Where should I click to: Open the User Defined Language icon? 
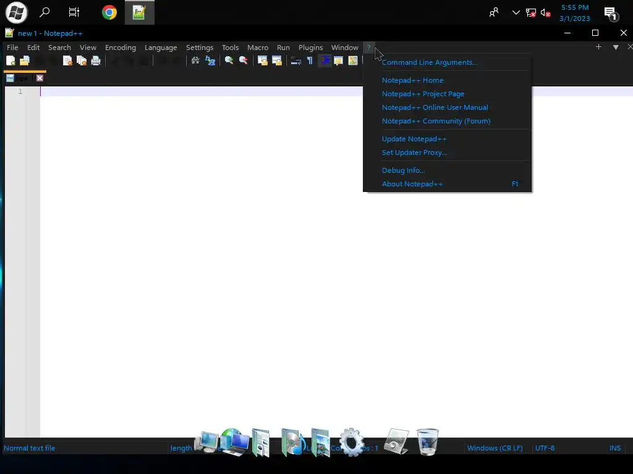point(338,60)
